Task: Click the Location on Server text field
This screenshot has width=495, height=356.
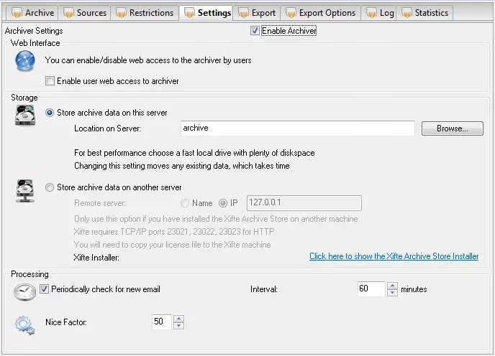Action: coord(297,128)
